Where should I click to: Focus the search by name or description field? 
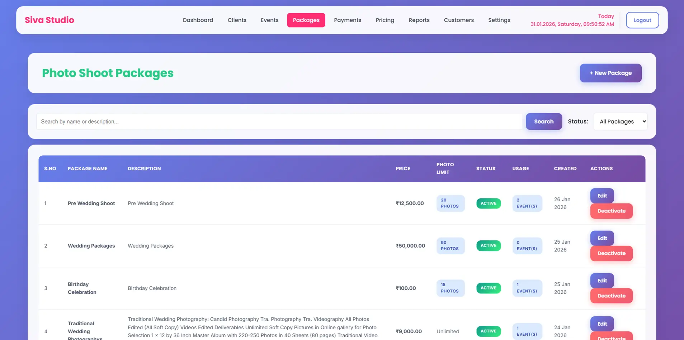(x=279, y=121)
